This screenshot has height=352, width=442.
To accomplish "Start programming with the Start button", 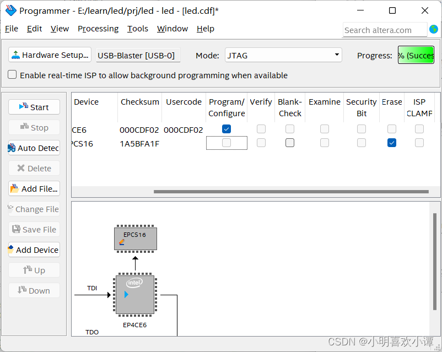I will point(34,107).
